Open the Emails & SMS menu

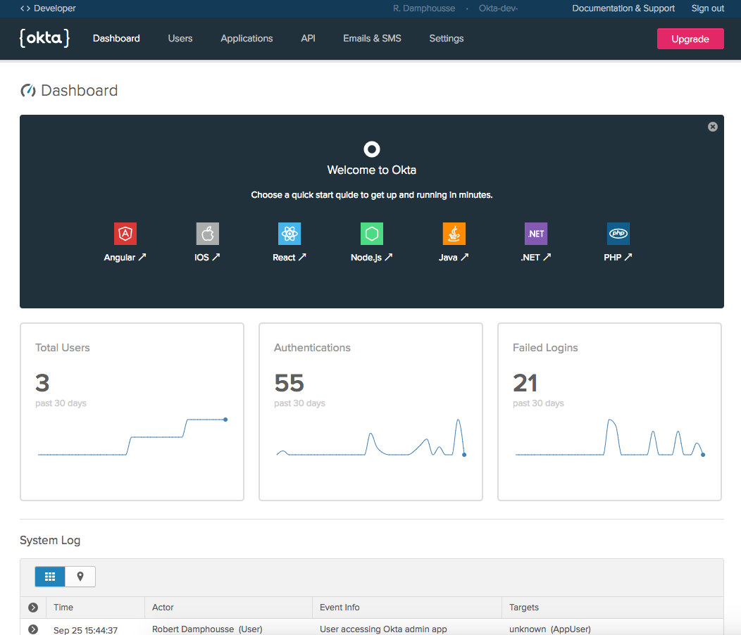(372, 39)
